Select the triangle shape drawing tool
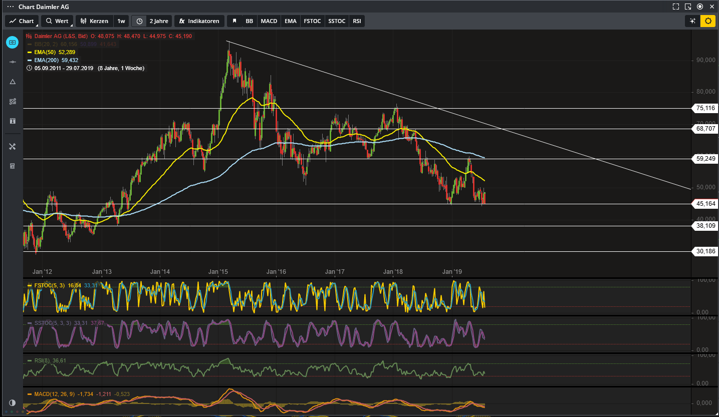The height and width of the screenshot is (417, 719). coord(13,82)
